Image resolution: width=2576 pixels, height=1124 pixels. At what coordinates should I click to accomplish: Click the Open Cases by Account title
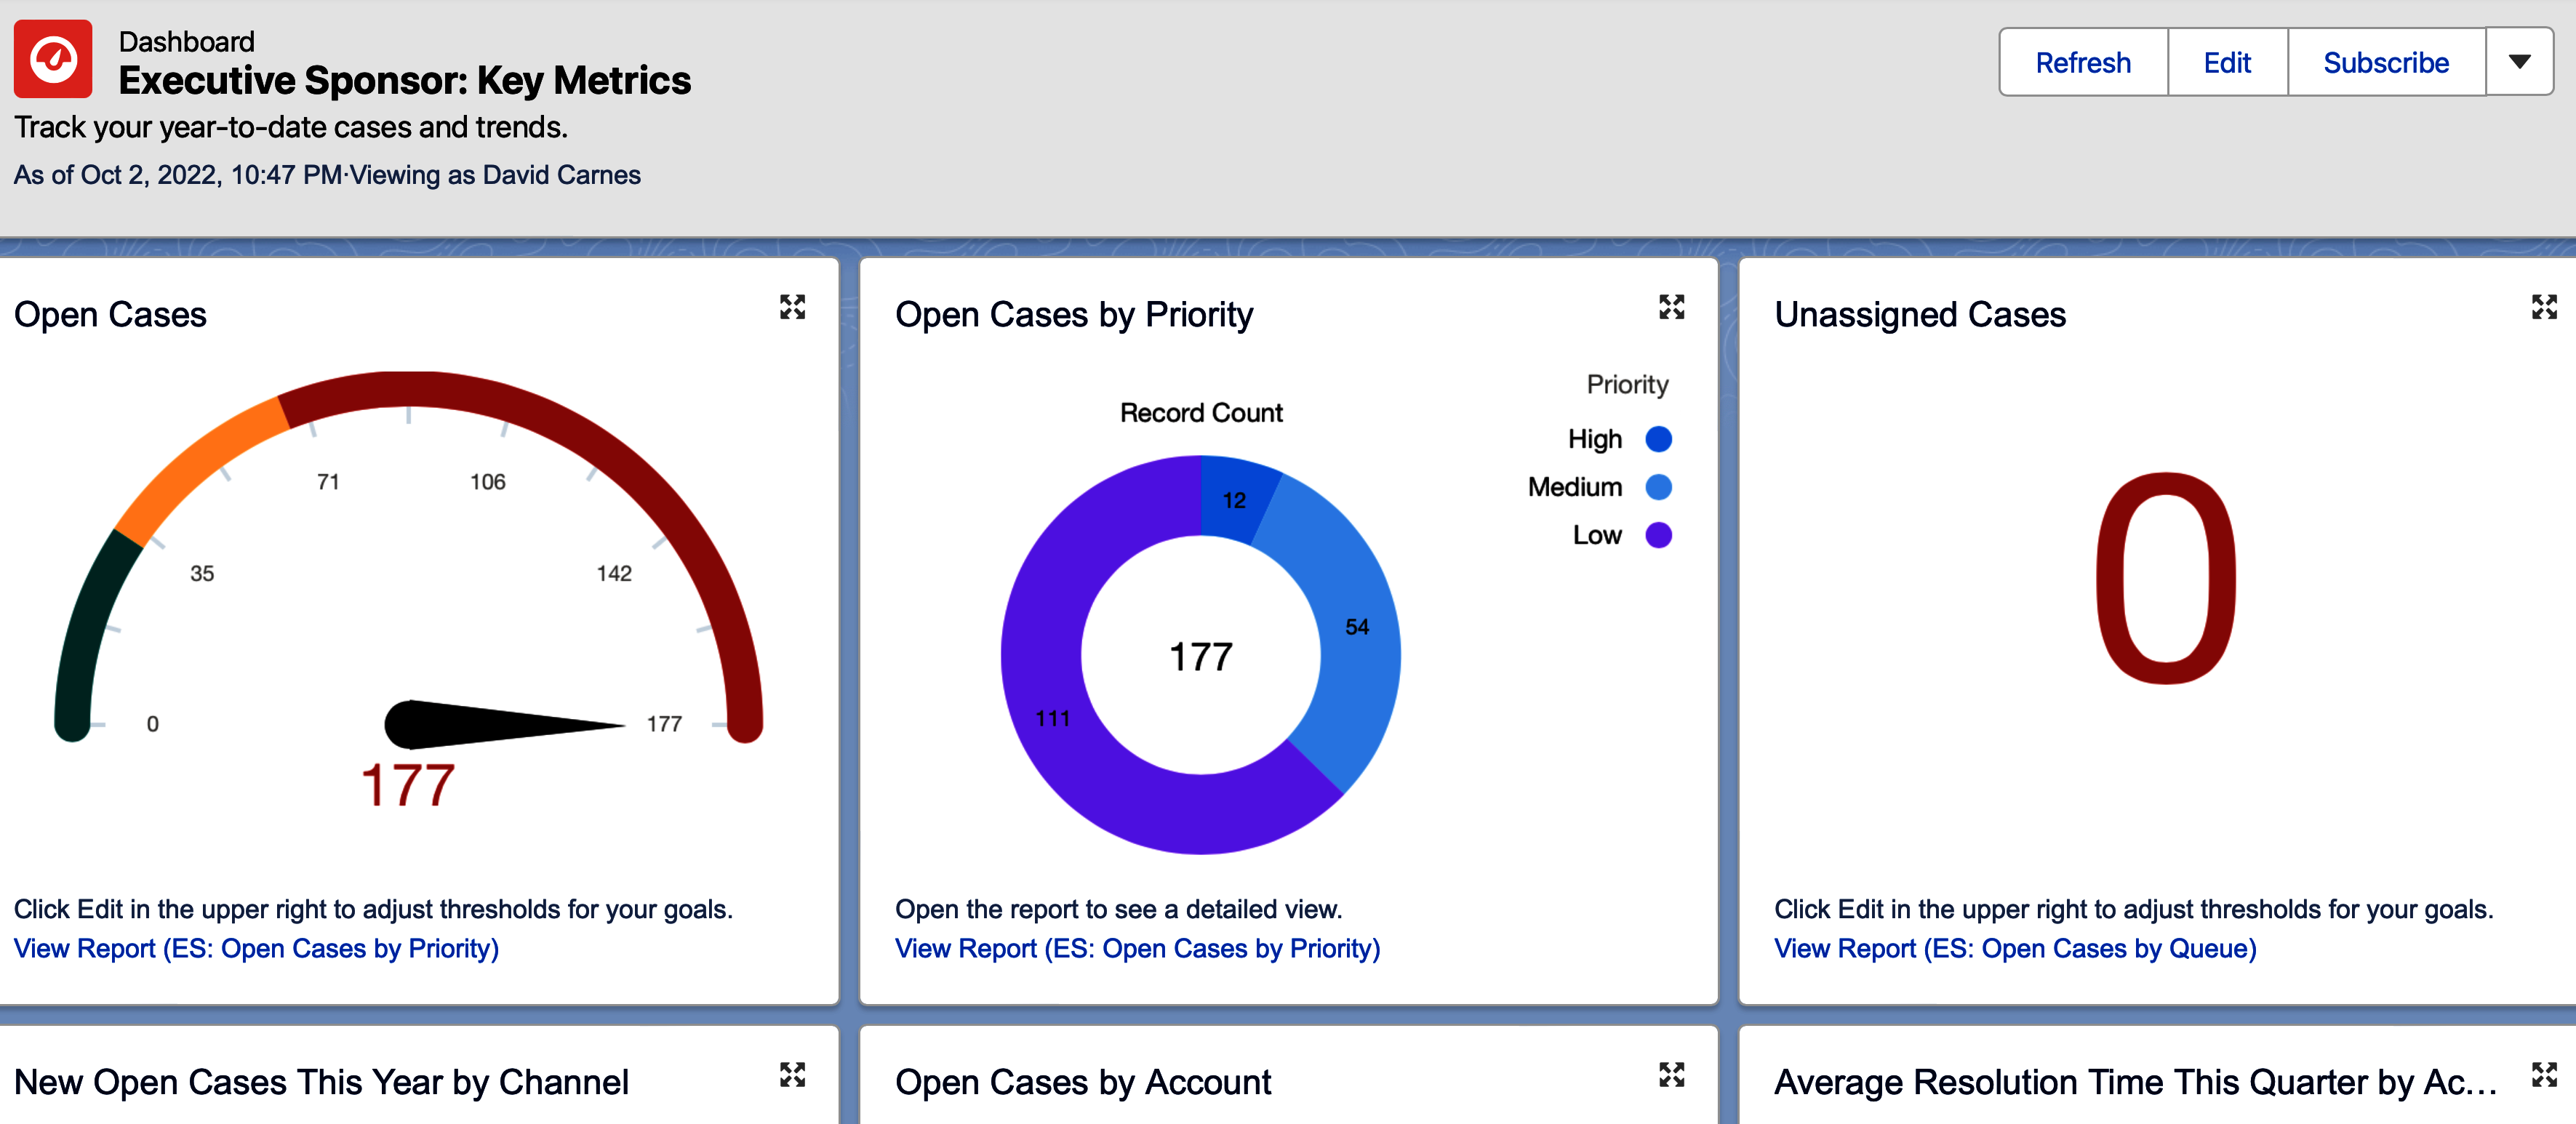(1082, 1082)
